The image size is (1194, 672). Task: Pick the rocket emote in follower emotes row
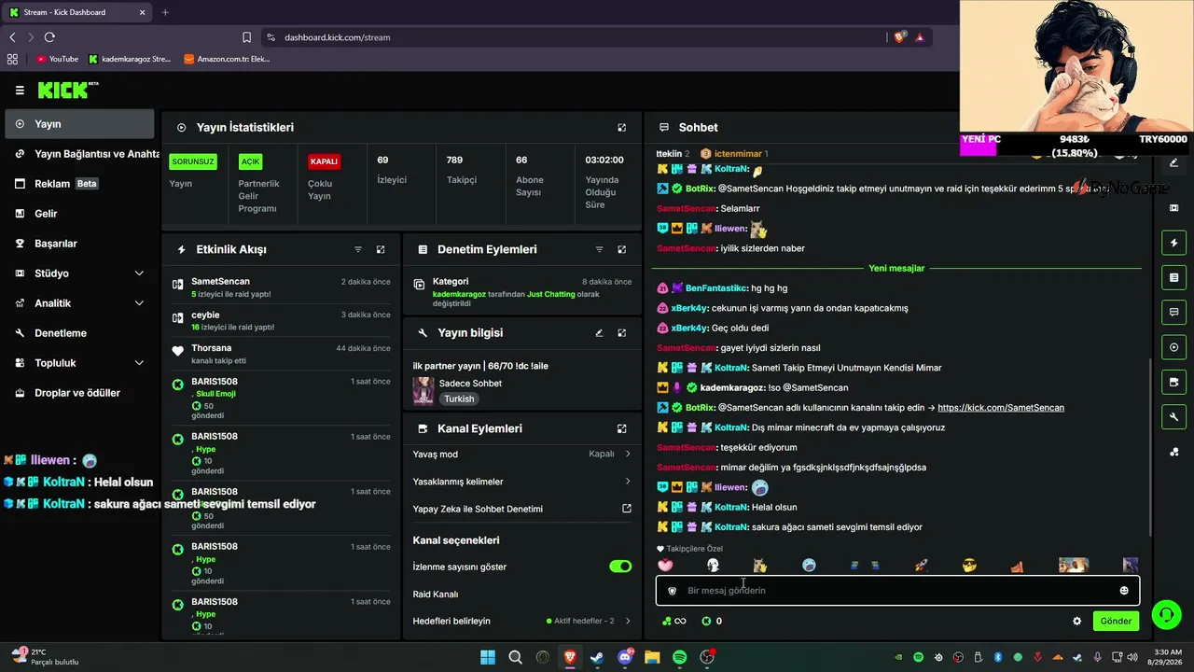click(x=921, y=566)
